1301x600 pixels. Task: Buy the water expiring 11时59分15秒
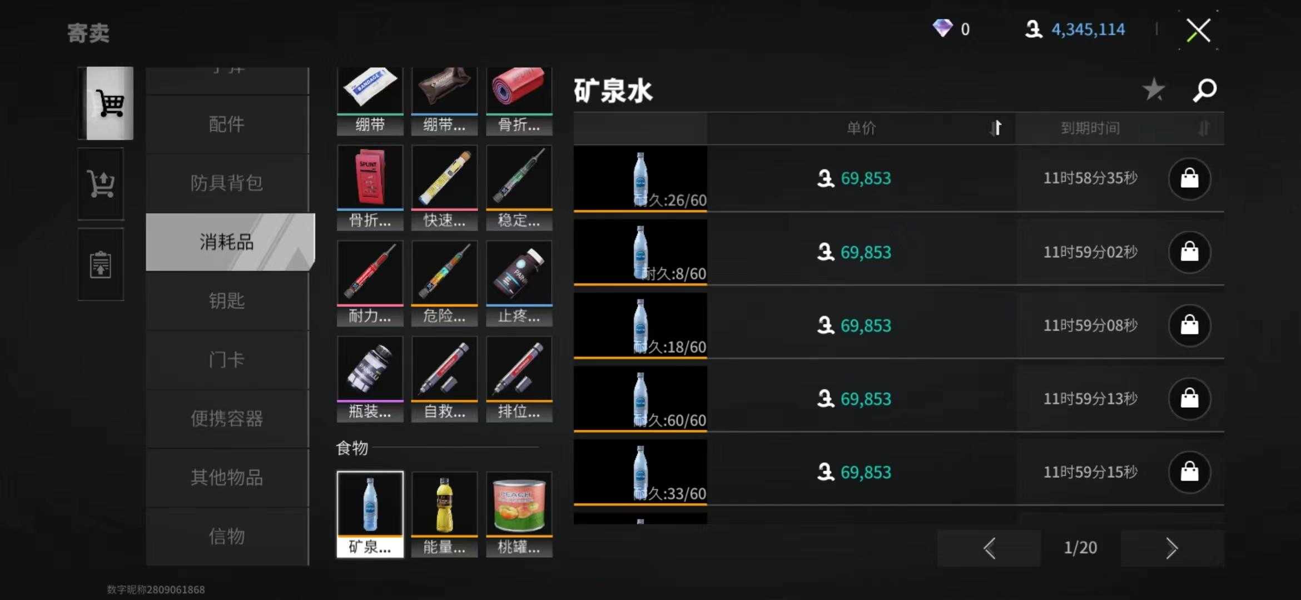click(x=1189, y=472)
